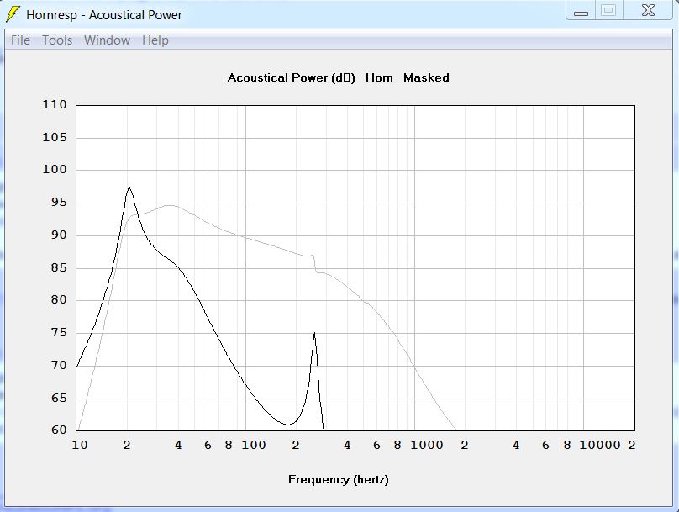Click the 'Hornresp - Acoustical Power' window title

pyautogui.click(x=104, y=15)
